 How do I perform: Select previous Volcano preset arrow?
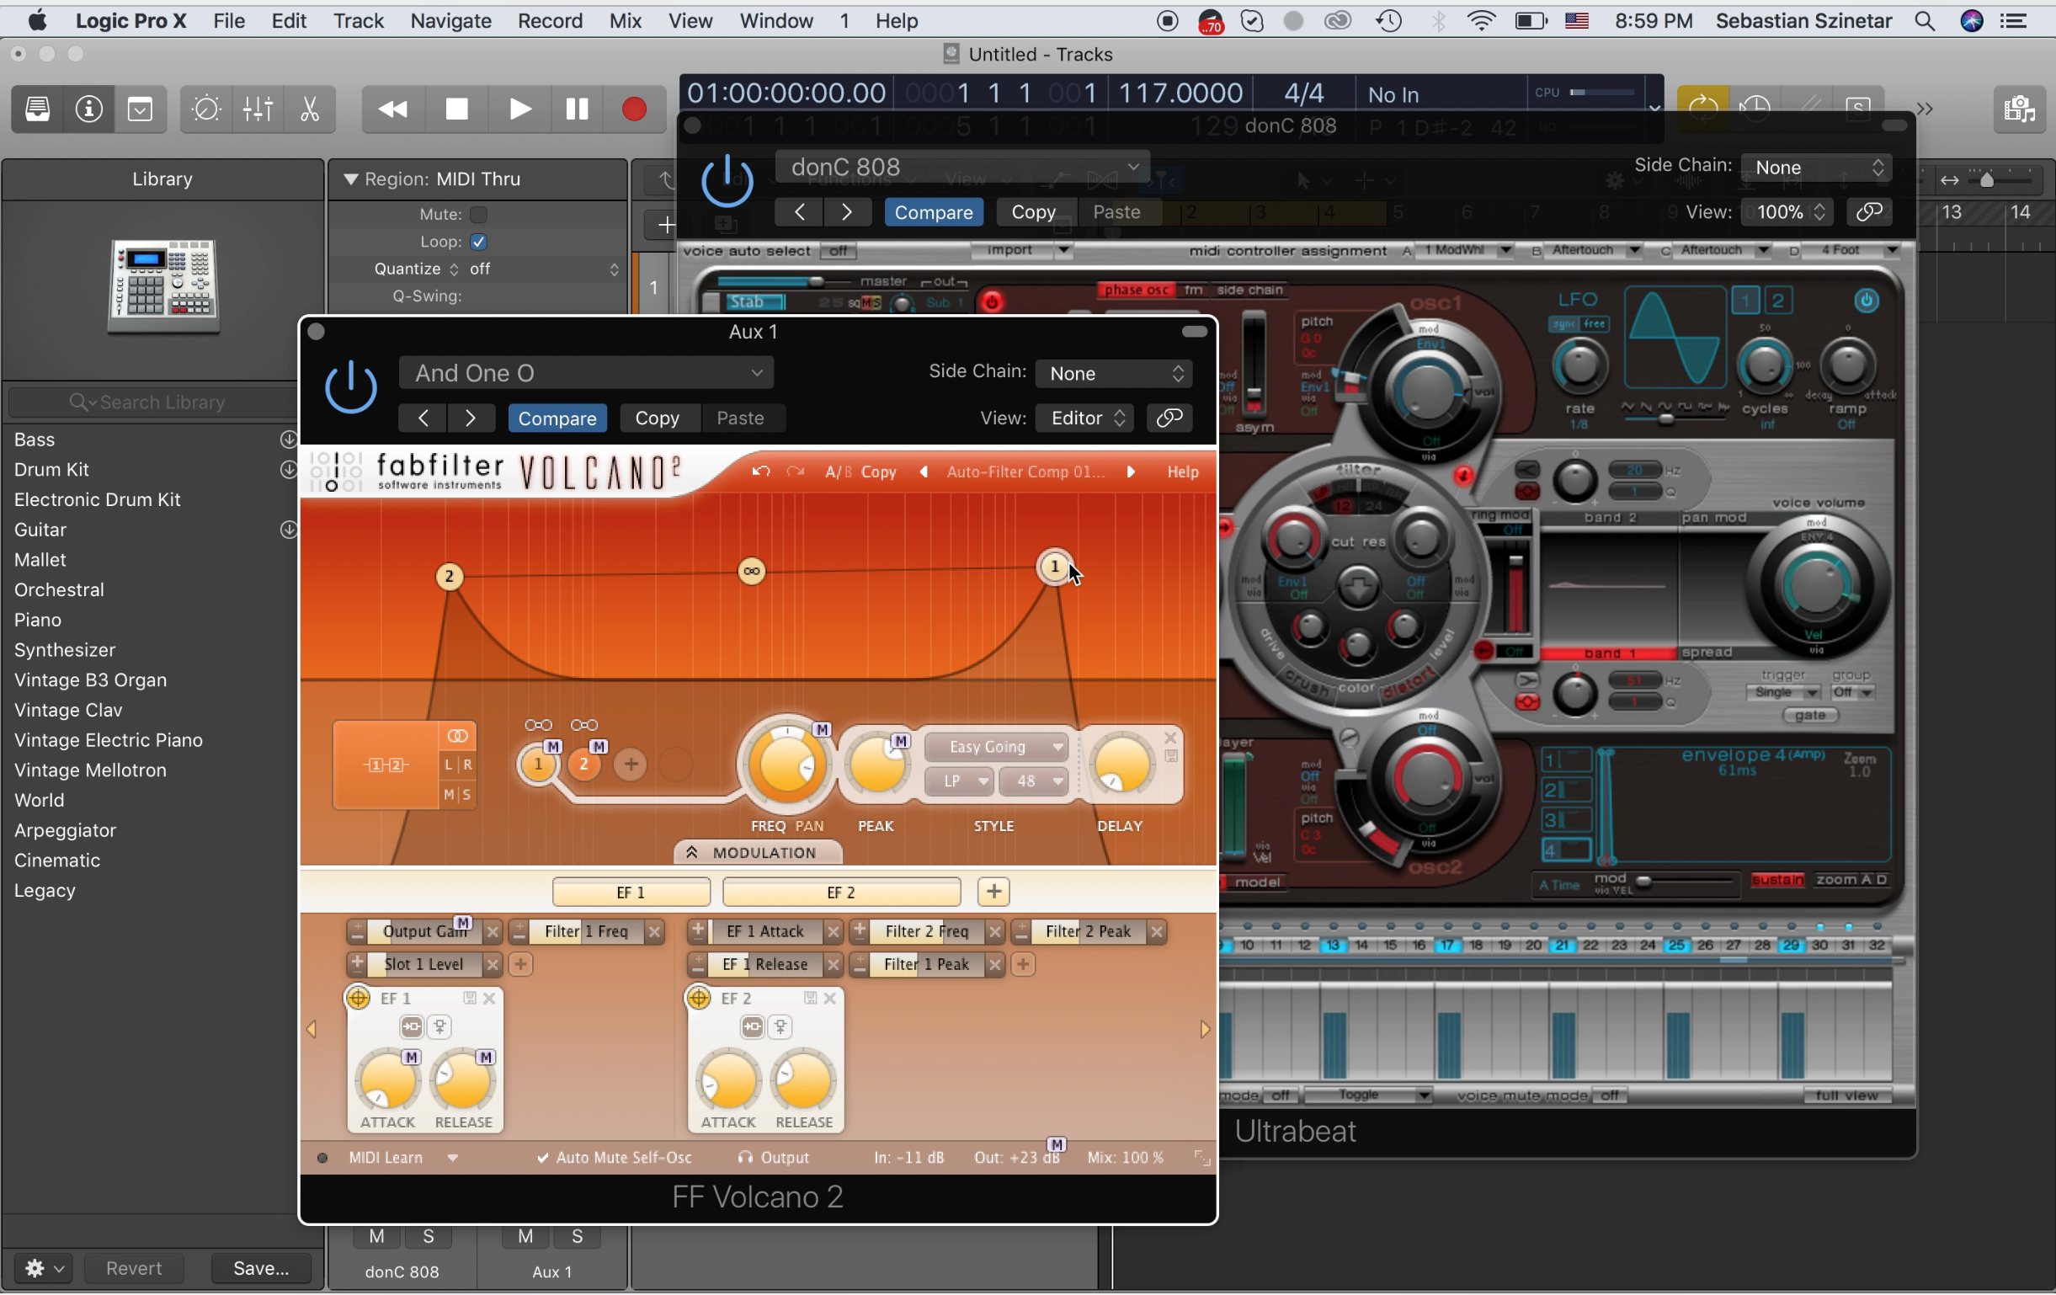pyautogui.click(x=923, y=472)
